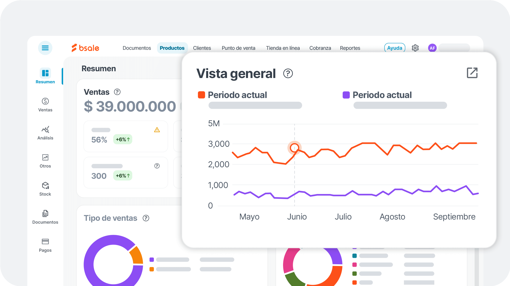Open the Ventas help tooltip question mark

pyautogui.click(x=117, y=92)
